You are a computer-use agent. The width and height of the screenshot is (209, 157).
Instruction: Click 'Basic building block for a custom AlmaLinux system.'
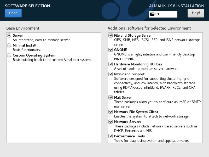click(52, 60)
